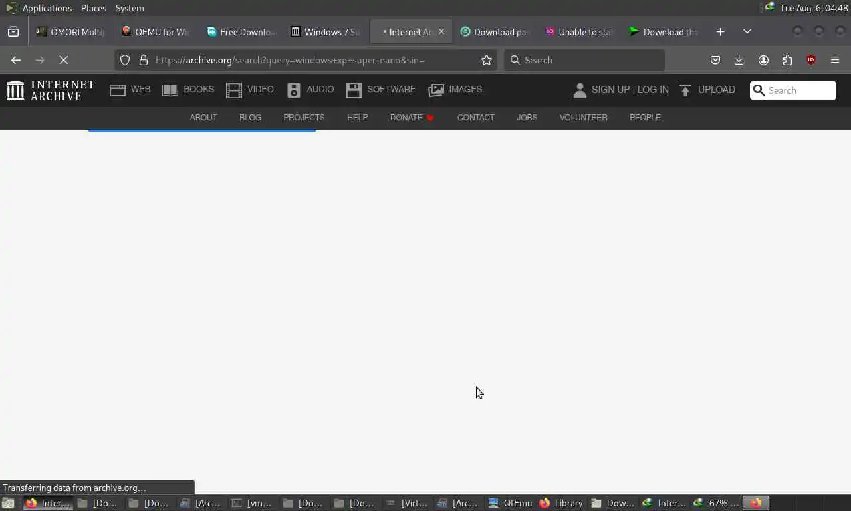The width and height of the screenshot is (851, 511).
Task: Open the Images section icon
Action: [436, 90]
